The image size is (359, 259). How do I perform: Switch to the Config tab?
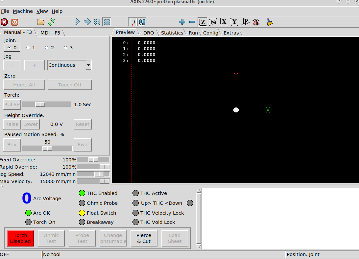(211, 33)
